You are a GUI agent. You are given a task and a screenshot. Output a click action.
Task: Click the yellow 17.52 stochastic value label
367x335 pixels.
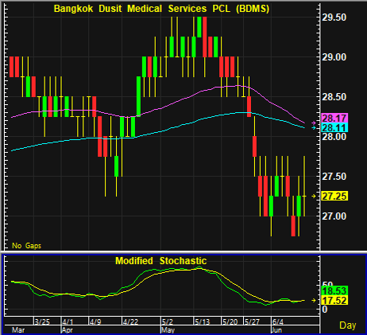click(334, 300)
